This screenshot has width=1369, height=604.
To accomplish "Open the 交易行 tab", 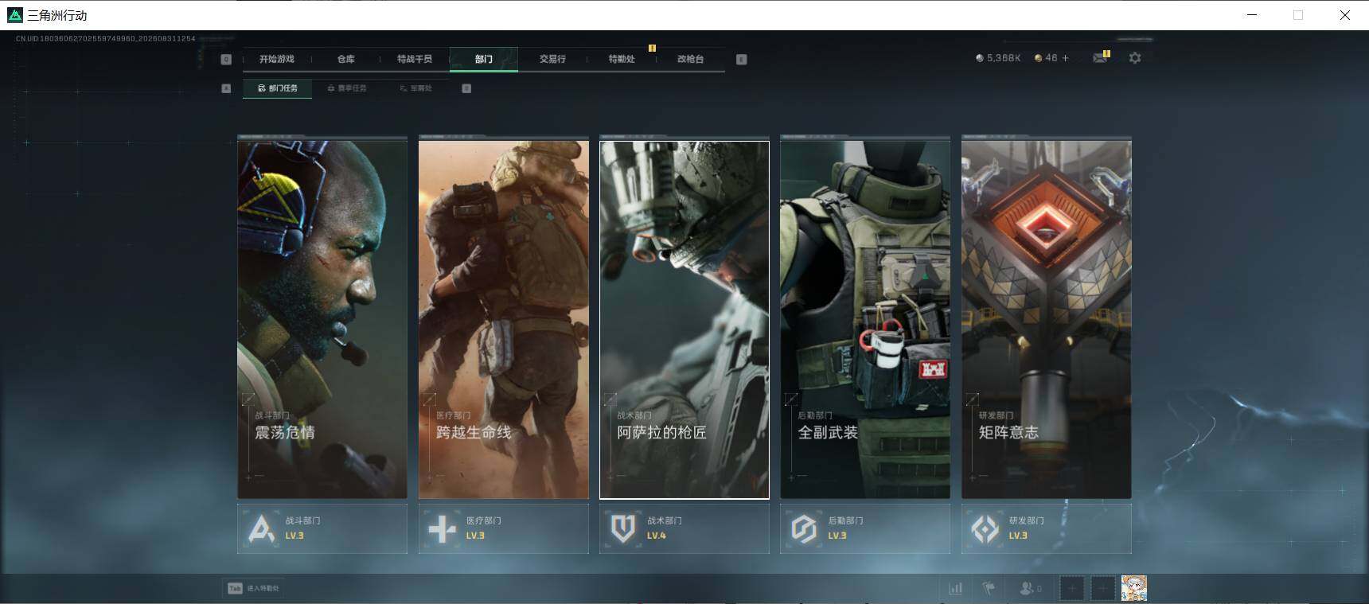I will pos(552,59).
